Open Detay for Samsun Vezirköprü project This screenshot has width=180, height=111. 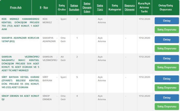pos(167,58)
